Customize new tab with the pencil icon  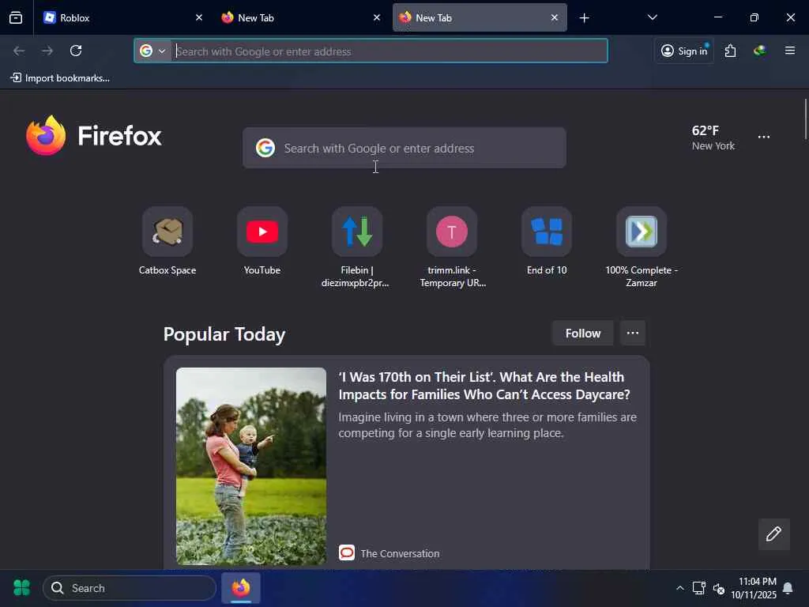click(774, 534)
